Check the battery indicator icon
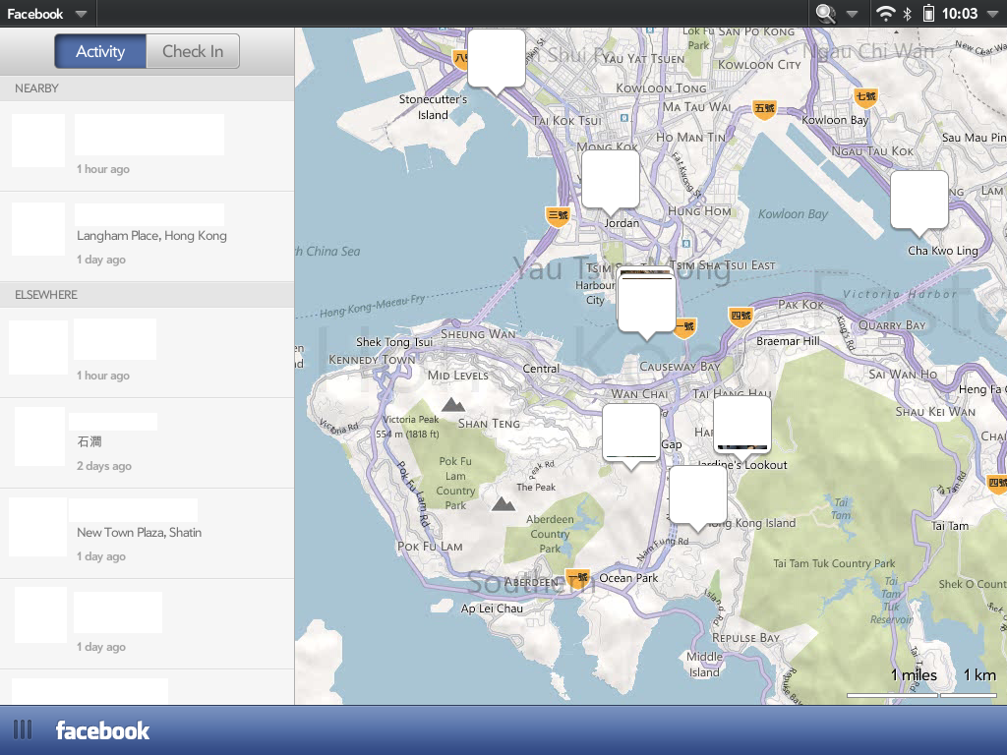Screen dimensions: 1007x755 (x=928, y=14)
